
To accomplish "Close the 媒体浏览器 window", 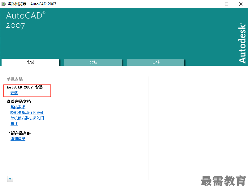I will point(241,4).
